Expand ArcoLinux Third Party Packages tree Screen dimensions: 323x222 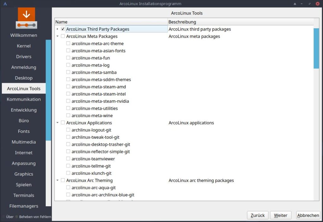click(x=57, y=29)
